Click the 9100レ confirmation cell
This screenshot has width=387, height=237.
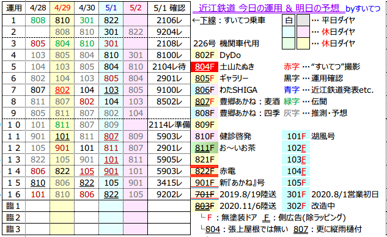point(169,90)
